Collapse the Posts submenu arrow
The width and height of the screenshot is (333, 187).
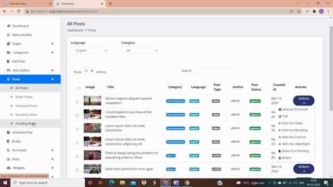pos(53,79)
